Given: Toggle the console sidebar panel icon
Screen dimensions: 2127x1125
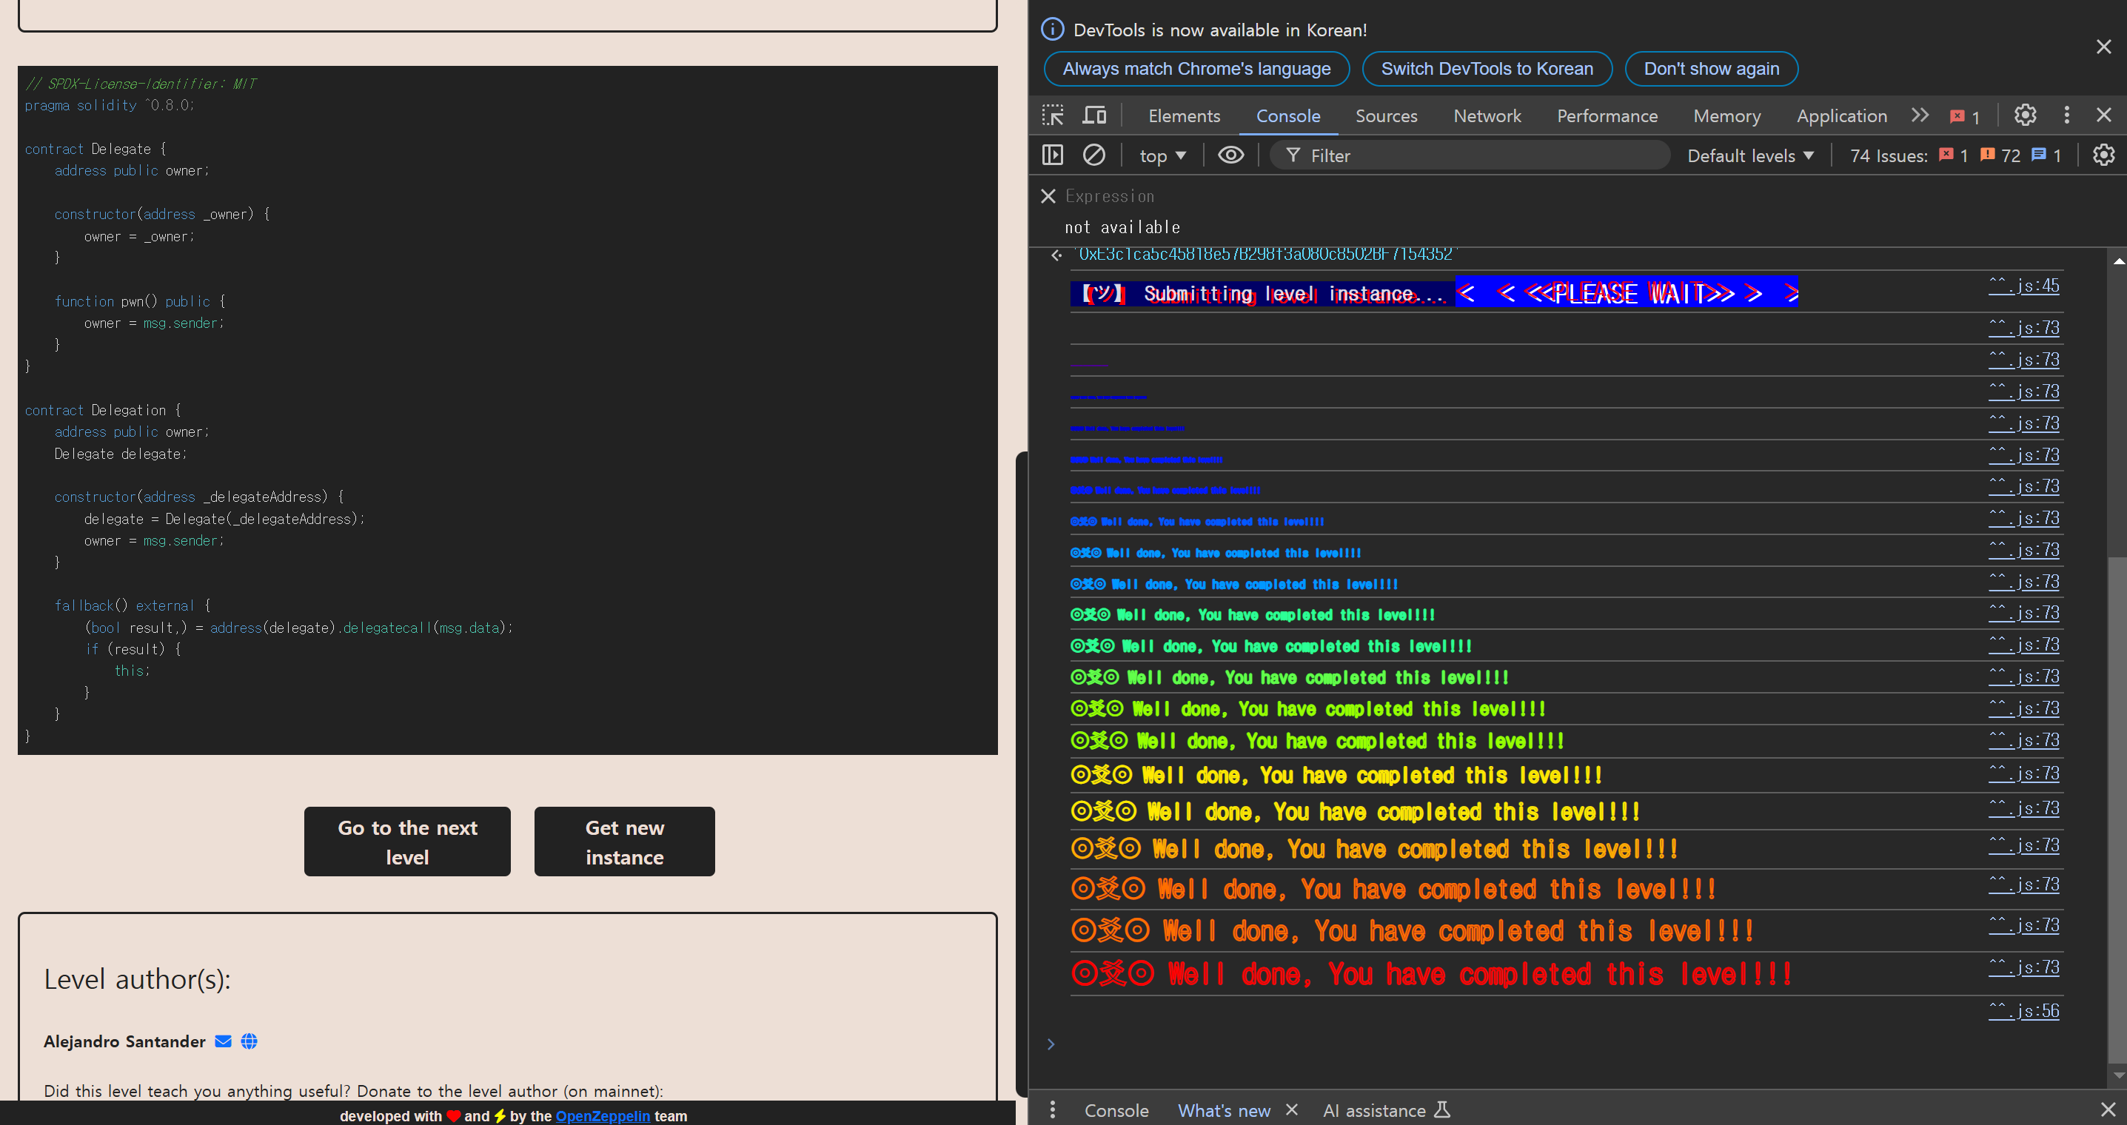Looking at the screenshot, I should [1053, 155].
